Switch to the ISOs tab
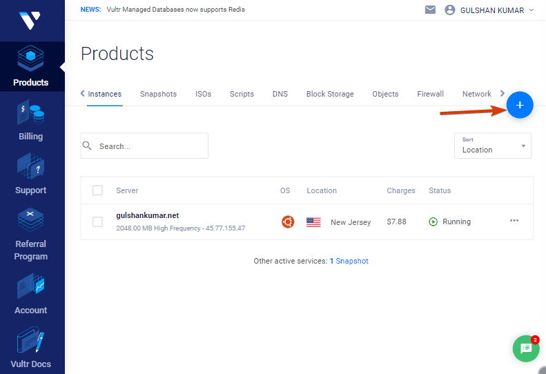Screen dimensions: 546x374 [x=203, y=94]
